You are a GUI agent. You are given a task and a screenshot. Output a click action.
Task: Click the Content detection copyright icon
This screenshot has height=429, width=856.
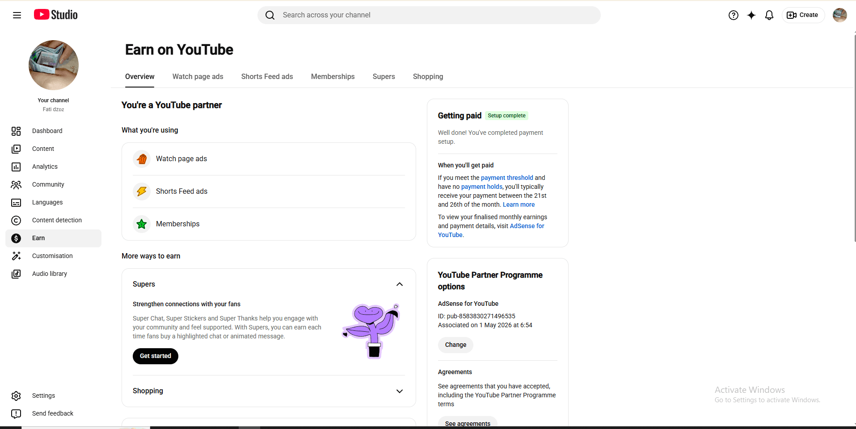pyautogui.click(x=16, y=221)
